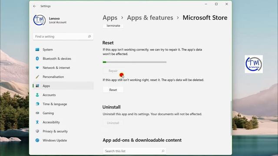Click the Gaming controller icon
The width and height of the screenshot is (278, 156).
tap(37, 113)
